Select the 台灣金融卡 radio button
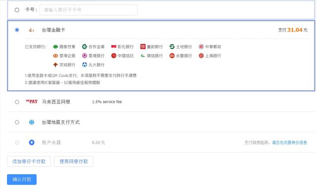 [x=17, y=30]
